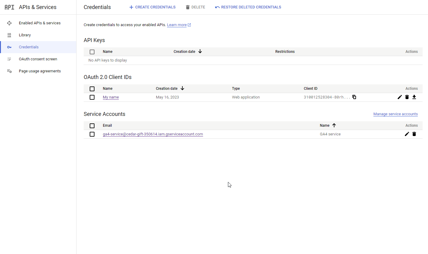Select the ga4-service account row checkbox
The width and height of the screenshot is (428, 254).
pos(92,134)
